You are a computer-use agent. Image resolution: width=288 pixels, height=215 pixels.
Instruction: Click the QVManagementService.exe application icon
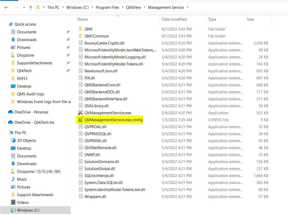point(80,113)
